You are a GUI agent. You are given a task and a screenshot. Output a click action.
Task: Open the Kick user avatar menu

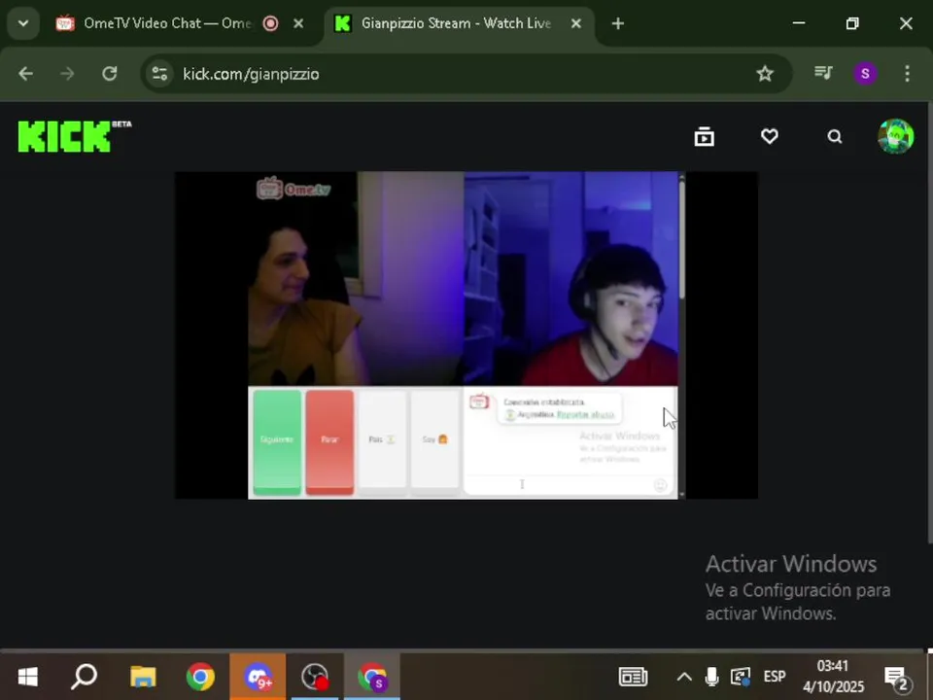(895, 136)
